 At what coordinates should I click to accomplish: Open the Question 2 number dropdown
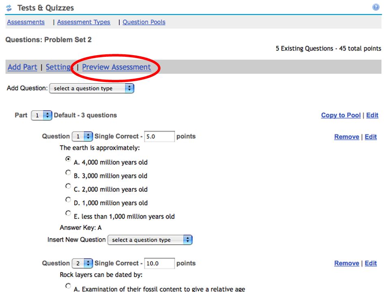click(82, 263)
